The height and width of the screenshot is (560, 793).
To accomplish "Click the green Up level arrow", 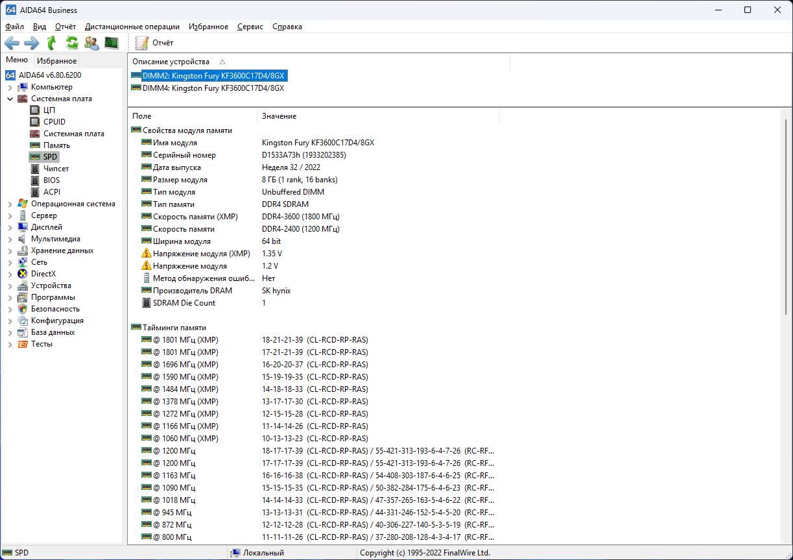I will (52, 43).
